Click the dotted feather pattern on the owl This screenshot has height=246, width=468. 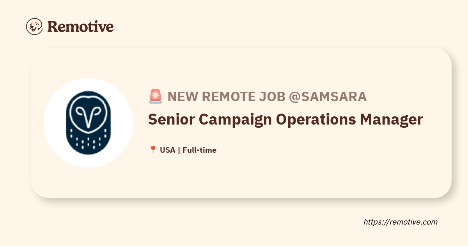(x=89, y=141)
